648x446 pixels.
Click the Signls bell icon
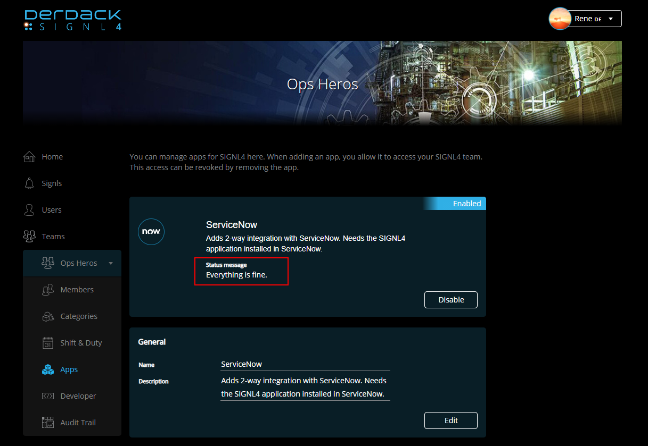[x=29, y=183]
